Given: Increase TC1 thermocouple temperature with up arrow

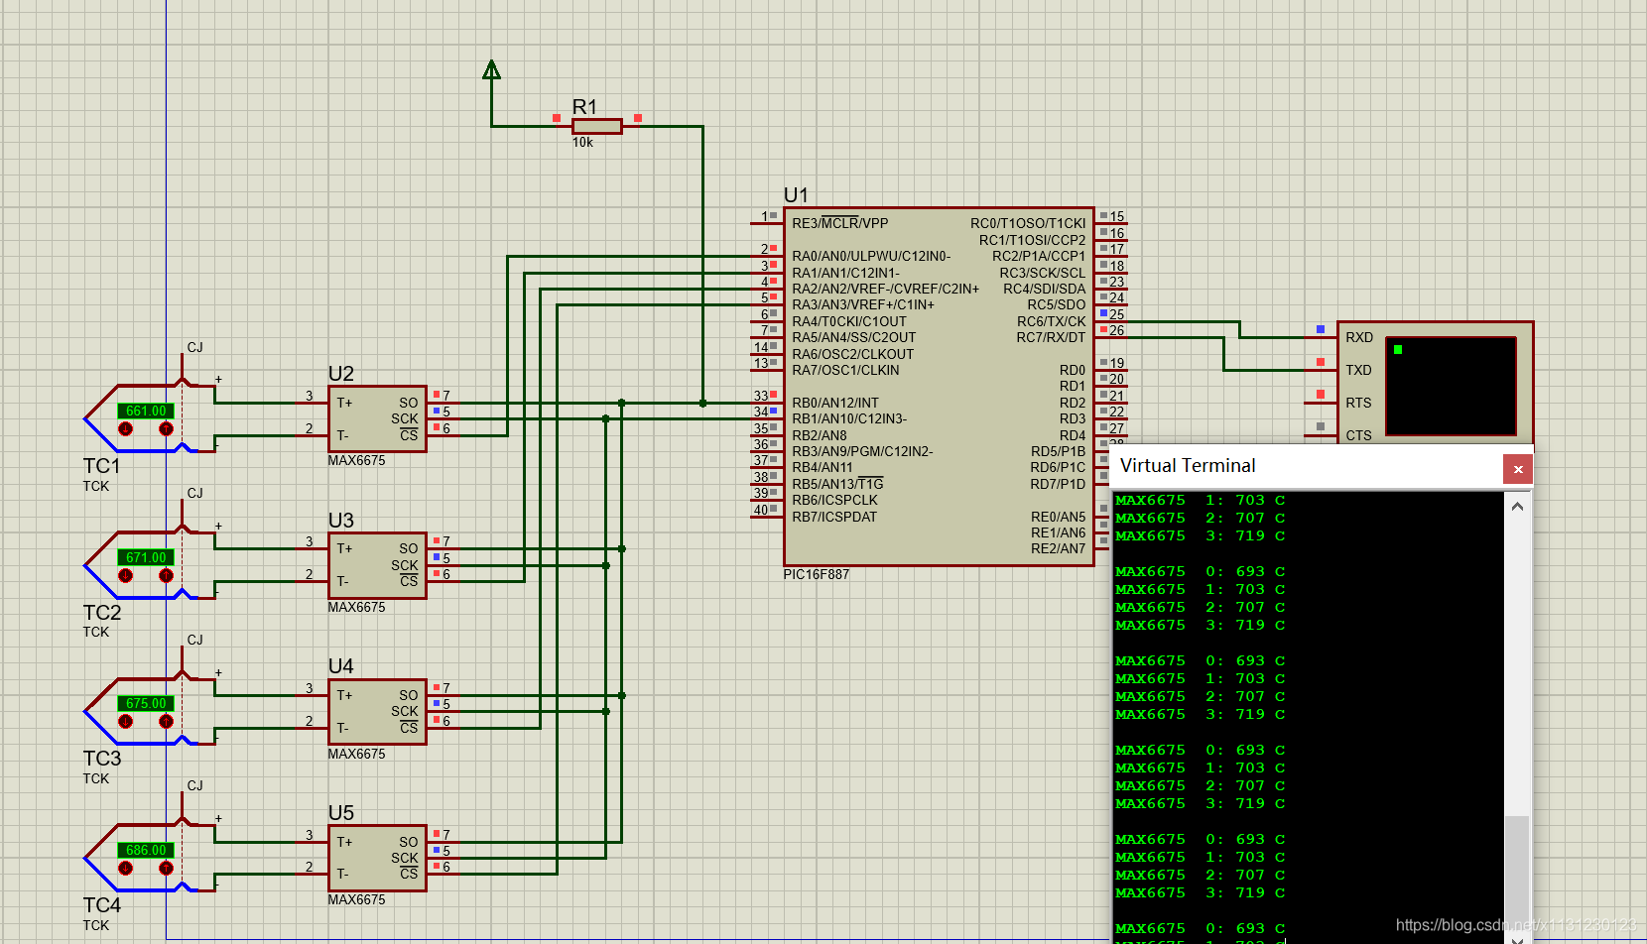Looking at the screenshot, I should point(166,429).
